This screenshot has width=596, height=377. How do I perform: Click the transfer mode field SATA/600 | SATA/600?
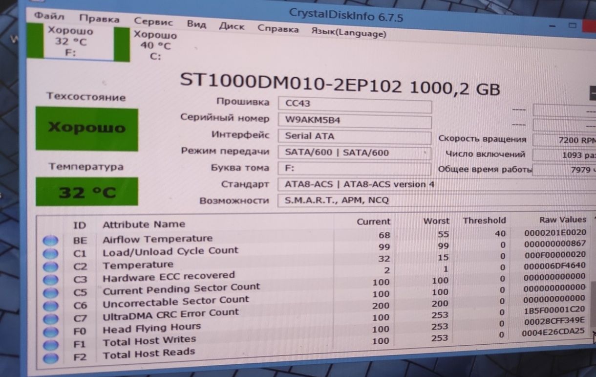click(355, 153)
